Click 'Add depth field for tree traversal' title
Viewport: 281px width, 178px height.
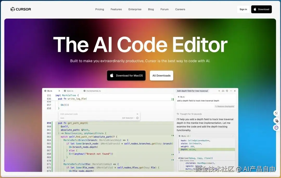192,91
